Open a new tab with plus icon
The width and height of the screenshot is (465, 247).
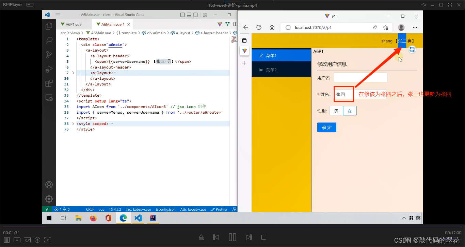[x=244, y=63]
